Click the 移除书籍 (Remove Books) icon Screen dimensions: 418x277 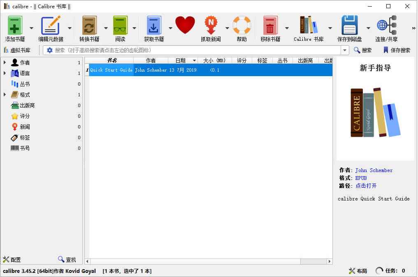pyautogui.click(x=270, y=26)
